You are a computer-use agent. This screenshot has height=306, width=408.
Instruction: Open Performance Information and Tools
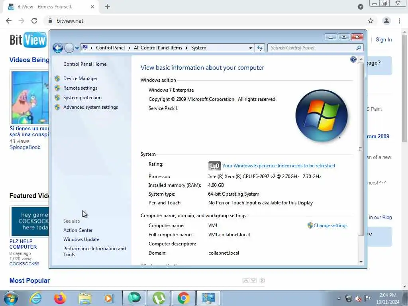(x=94, y=252)
